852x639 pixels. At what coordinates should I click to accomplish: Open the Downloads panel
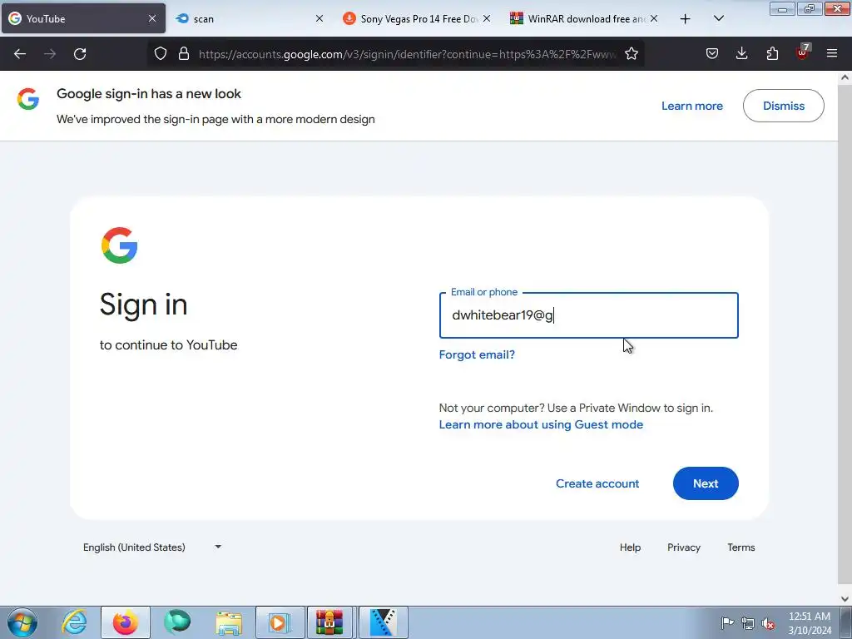click(x=741, y=54)
